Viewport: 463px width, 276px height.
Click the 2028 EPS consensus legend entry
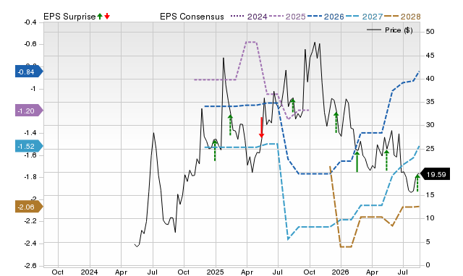click(x=402, y=17)
